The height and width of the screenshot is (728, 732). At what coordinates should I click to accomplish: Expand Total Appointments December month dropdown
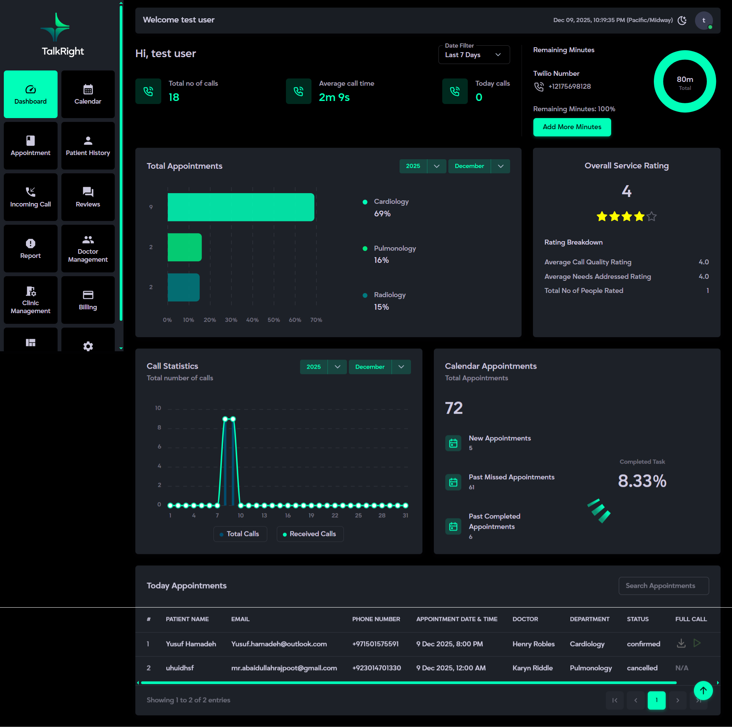pyautogui.click(x=501, y=166)
